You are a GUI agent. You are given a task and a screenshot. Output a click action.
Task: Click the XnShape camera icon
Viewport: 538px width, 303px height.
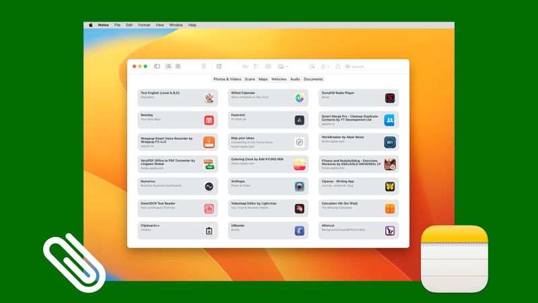tap(299, 187)
